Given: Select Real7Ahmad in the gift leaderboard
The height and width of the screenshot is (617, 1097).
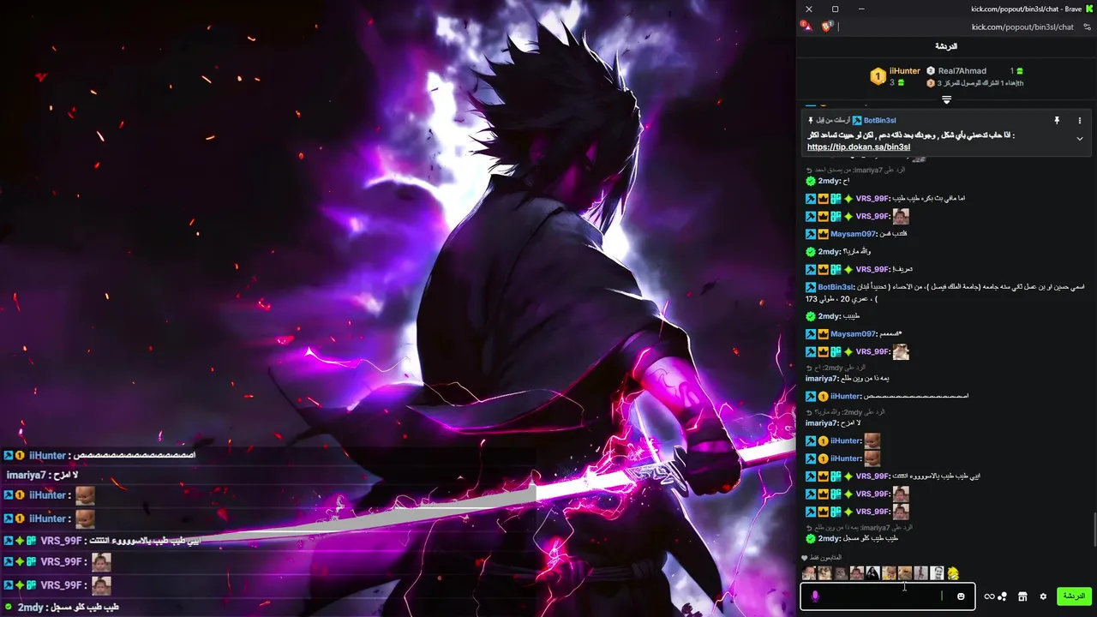Looking at the screenshot, I should [962, 71].
